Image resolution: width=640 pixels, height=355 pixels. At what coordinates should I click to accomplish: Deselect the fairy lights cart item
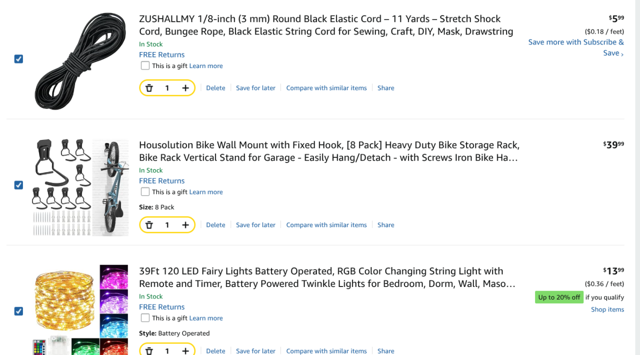(18, 311)
